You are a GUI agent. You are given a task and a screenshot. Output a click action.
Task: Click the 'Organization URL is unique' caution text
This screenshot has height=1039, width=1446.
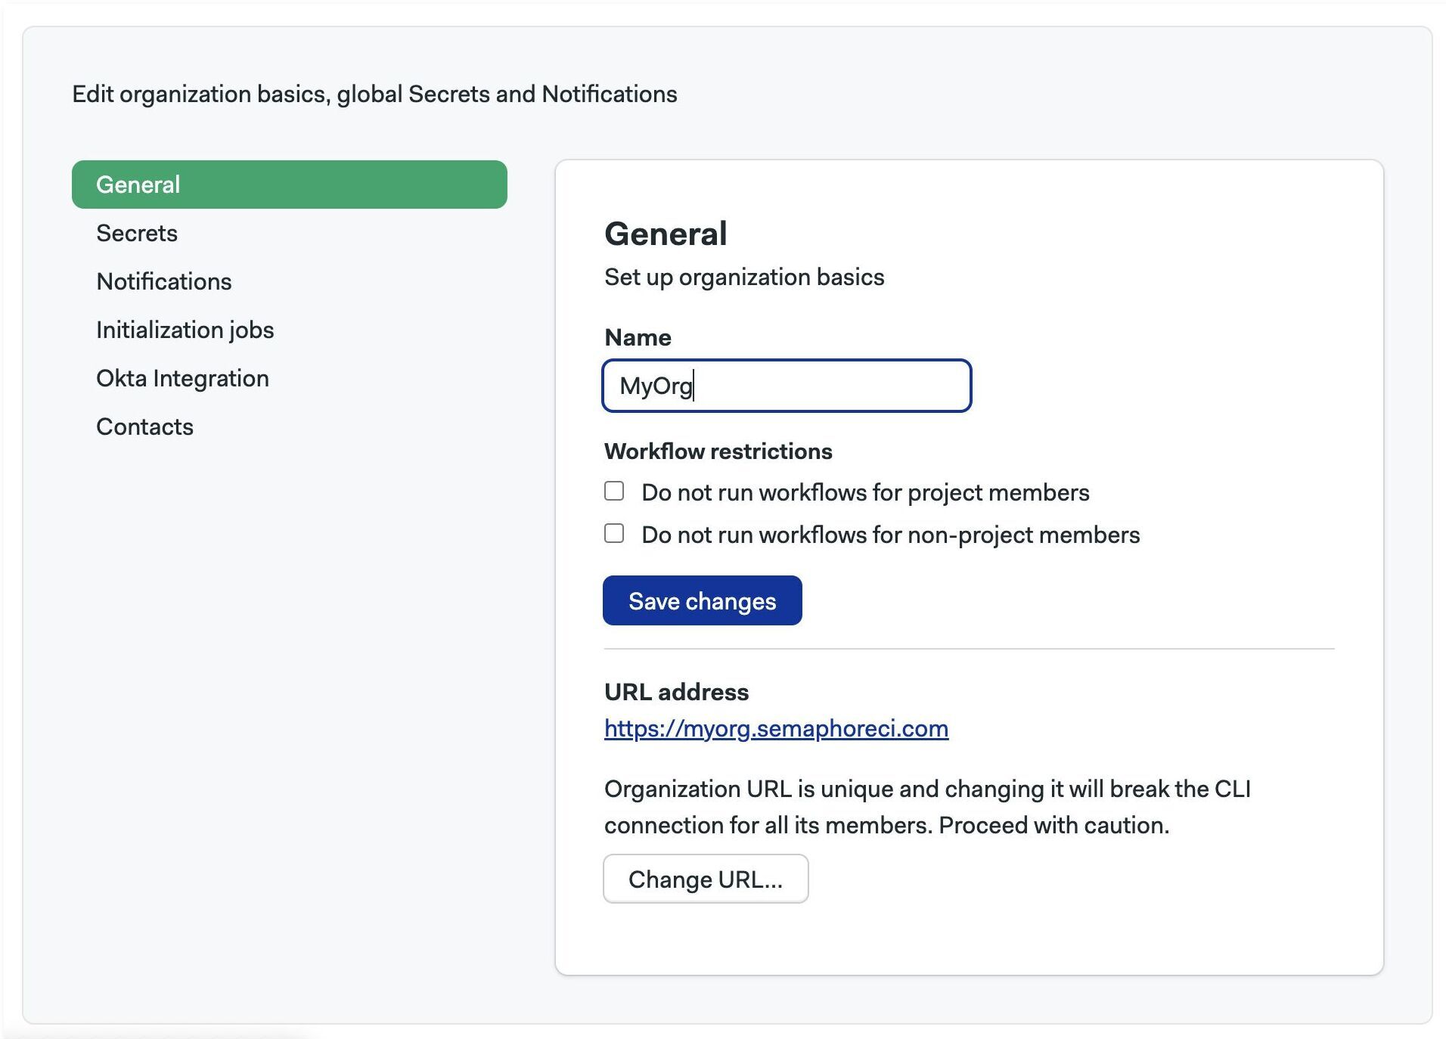click(x=927, y=807)
